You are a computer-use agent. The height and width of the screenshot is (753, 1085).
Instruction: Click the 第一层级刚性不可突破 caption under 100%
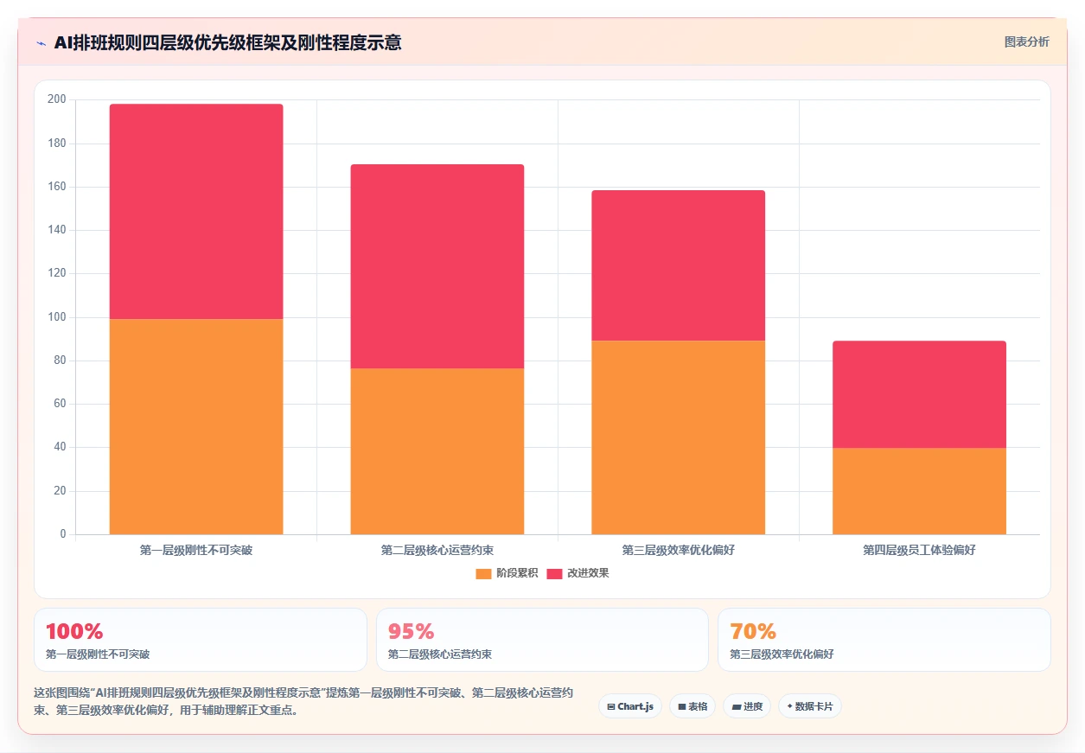click(x=98, y=654)
